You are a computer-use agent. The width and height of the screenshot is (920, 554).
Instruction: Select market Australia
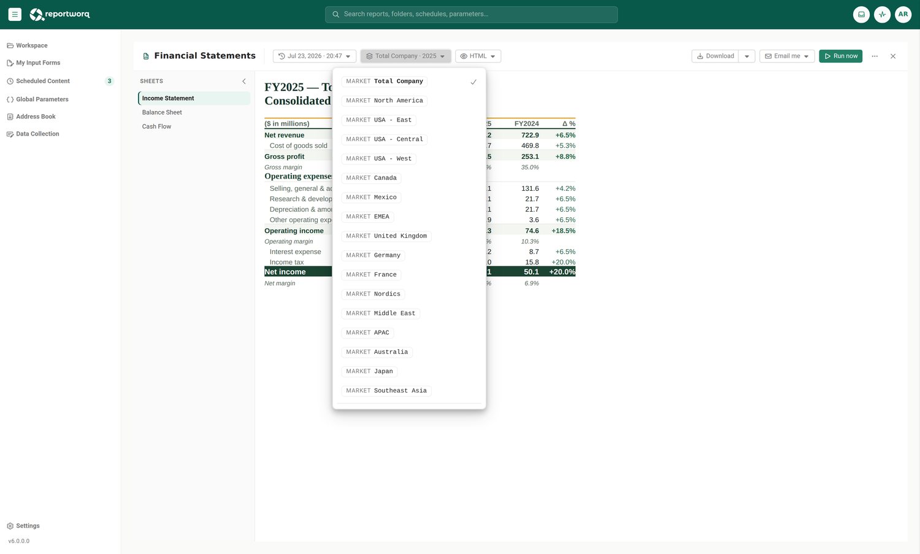tap(409, 352)
